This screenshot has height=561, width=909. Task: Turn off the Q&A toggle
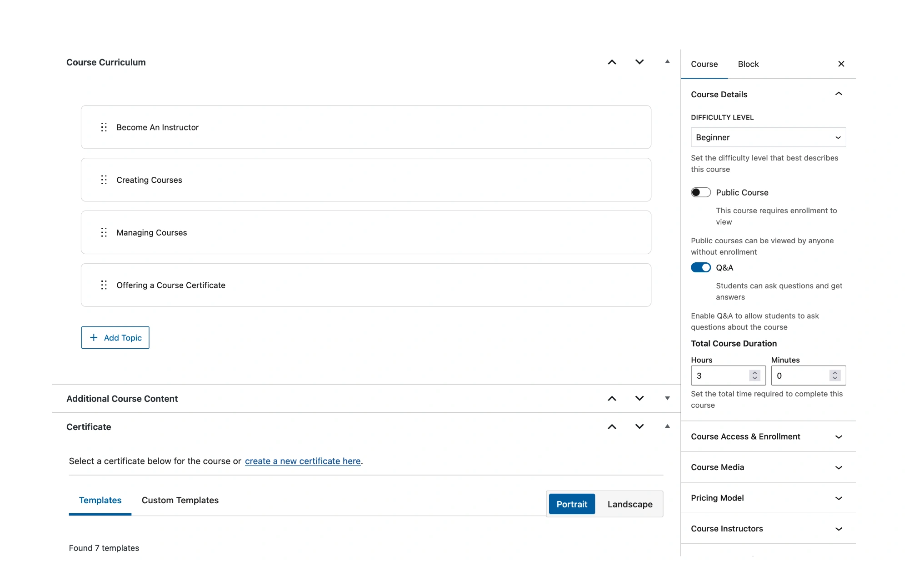point(700,268)
